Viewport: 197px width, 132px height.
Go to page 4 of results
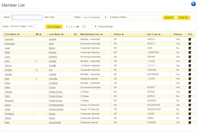click(74, 26)
